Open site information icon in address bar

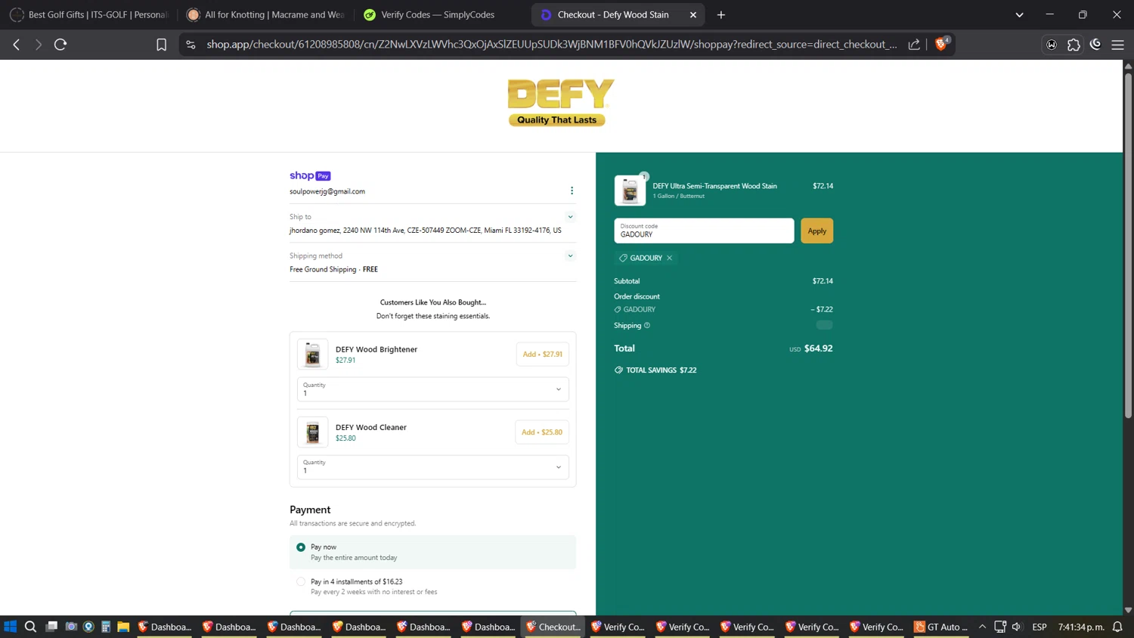(x=191, y=45)
